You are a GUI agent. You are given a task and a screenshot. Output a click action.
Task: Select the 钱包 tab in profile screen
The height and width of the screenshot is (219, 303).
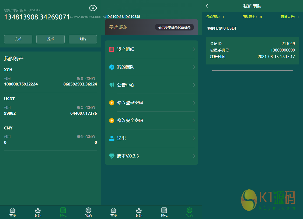click(x=164, y=212)
